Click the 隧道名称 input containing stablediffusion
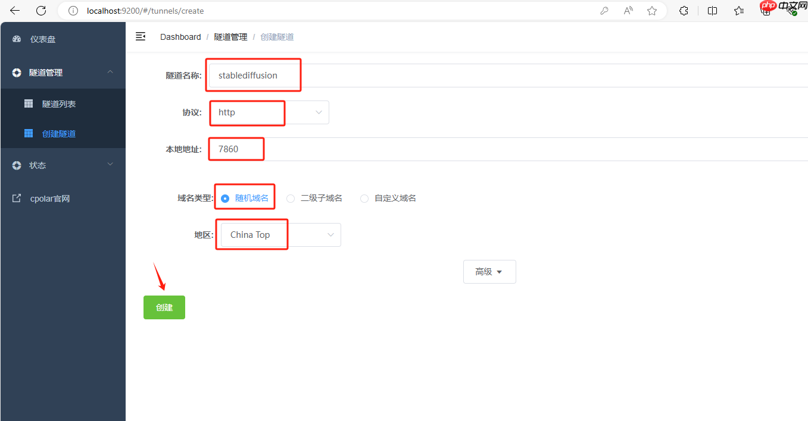This screenshot has height=421, width=808. click(253, 75)
